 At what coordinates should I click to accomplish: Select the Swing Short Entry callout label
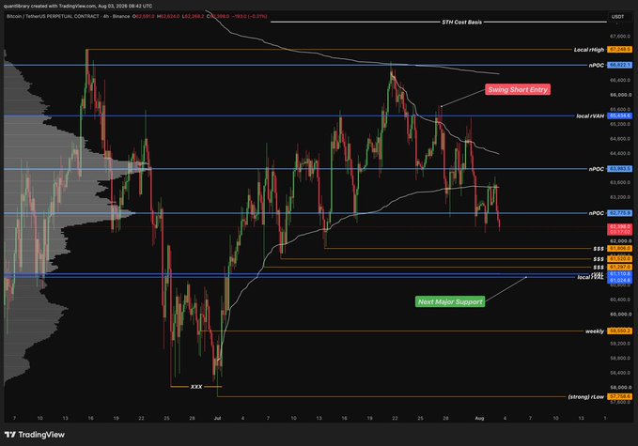(x=518, y=89)
